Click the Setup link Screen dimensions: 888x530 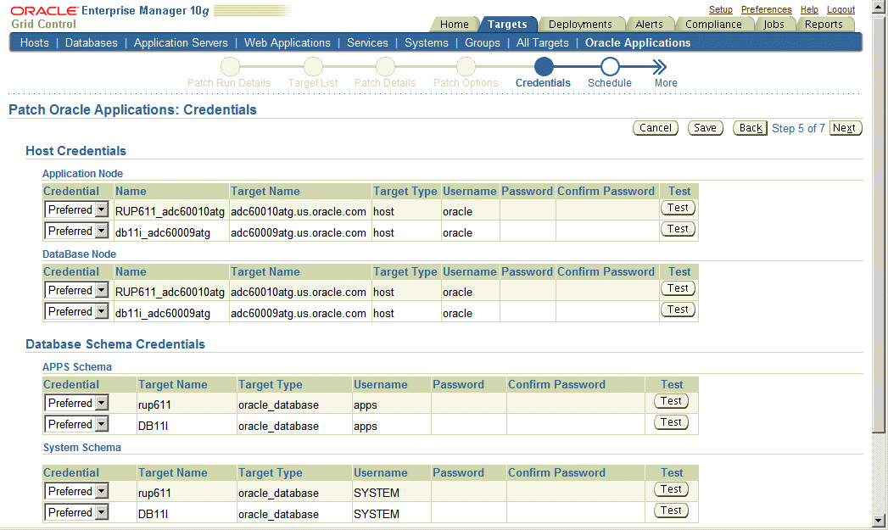point(720,9)
